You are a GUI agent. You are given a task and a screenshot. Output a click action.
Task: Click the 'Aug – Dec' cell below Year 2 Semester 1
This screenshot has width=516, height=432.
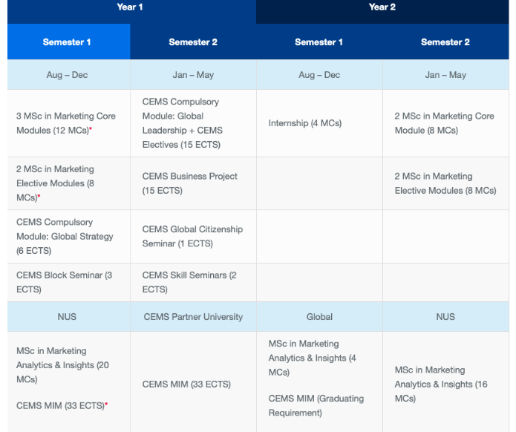tap(319, 75)
